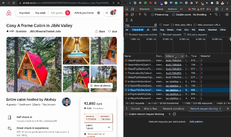
Task: Click Add pattern button
Action: 196,122
